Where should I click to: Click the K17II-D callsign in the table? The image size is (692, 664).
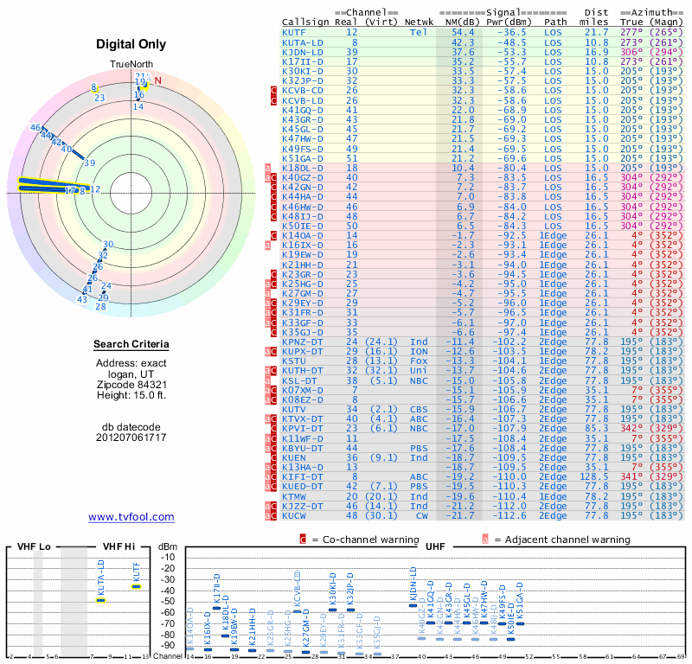pyautogui.click(x=303, y=61)
